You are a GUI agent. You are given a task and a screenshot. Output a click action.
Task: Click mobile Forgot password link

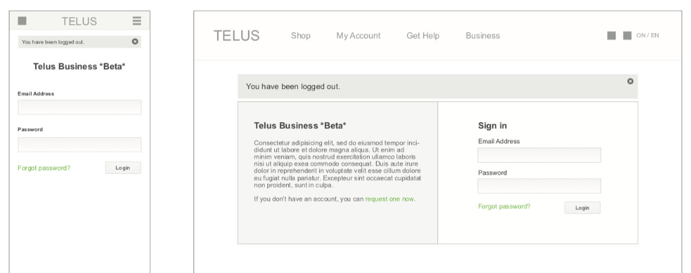[44, 168]
